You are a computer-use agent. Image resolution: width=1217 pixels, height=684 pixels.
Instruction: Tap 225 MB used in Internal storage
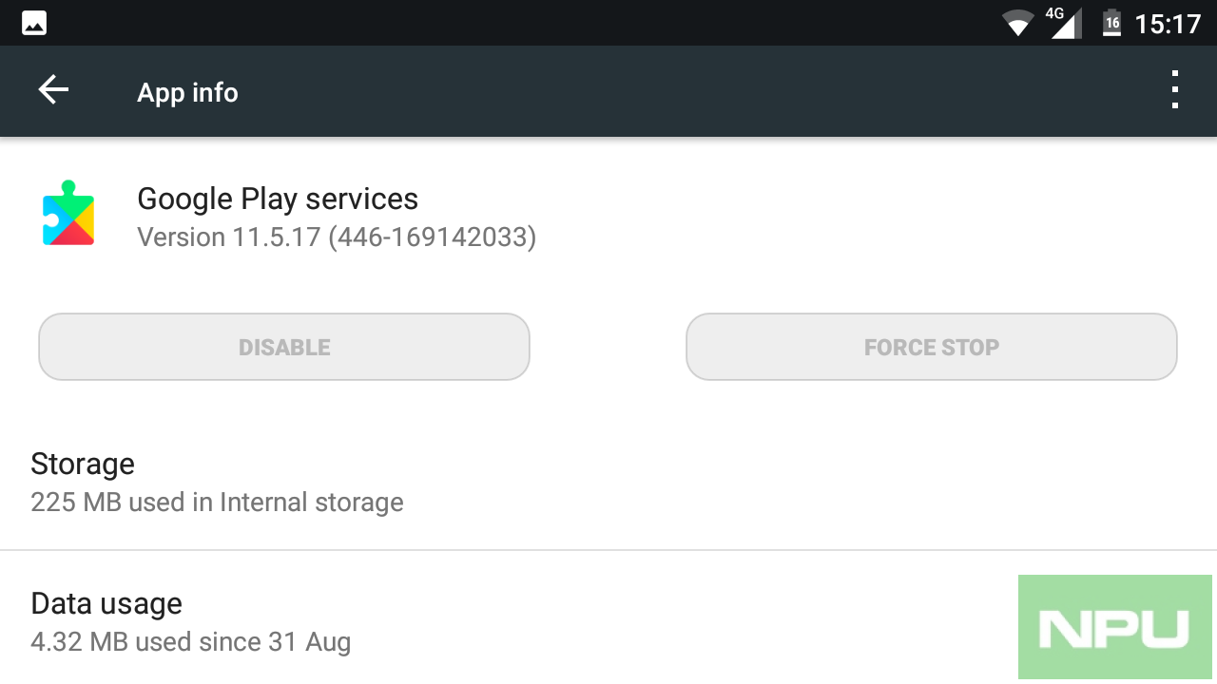[217, 502]
